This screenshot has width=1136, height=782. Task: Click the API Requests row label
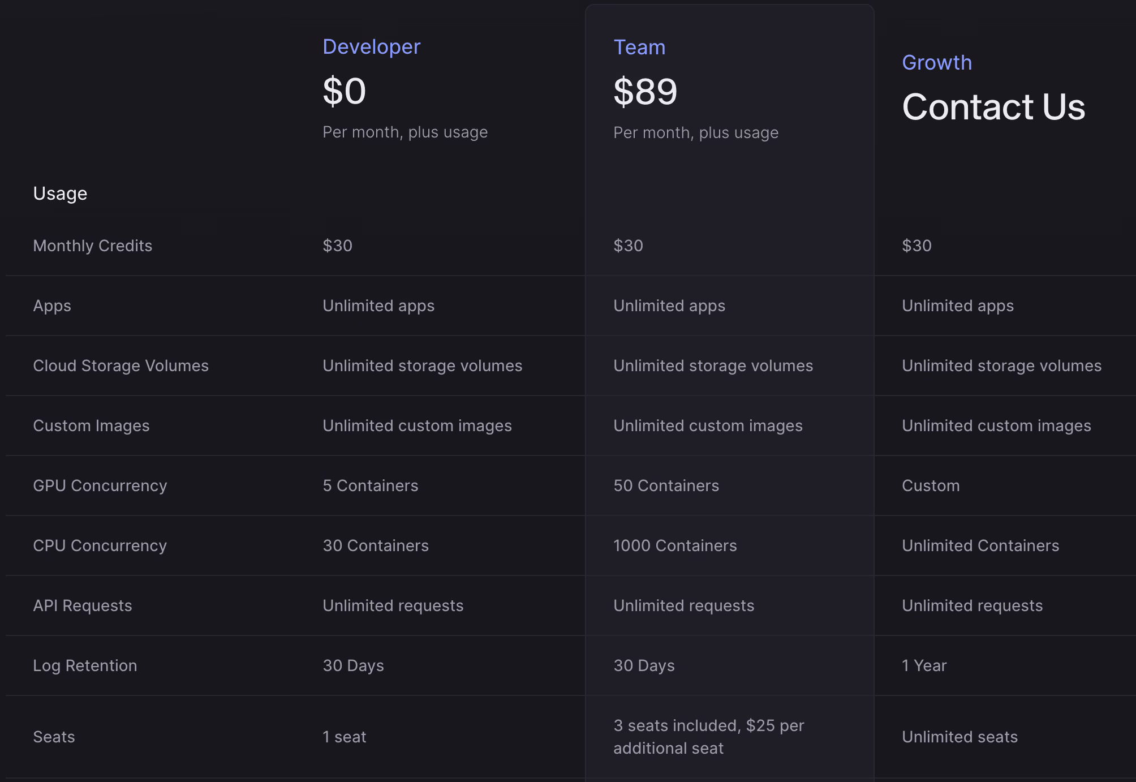tap(83, 605)
